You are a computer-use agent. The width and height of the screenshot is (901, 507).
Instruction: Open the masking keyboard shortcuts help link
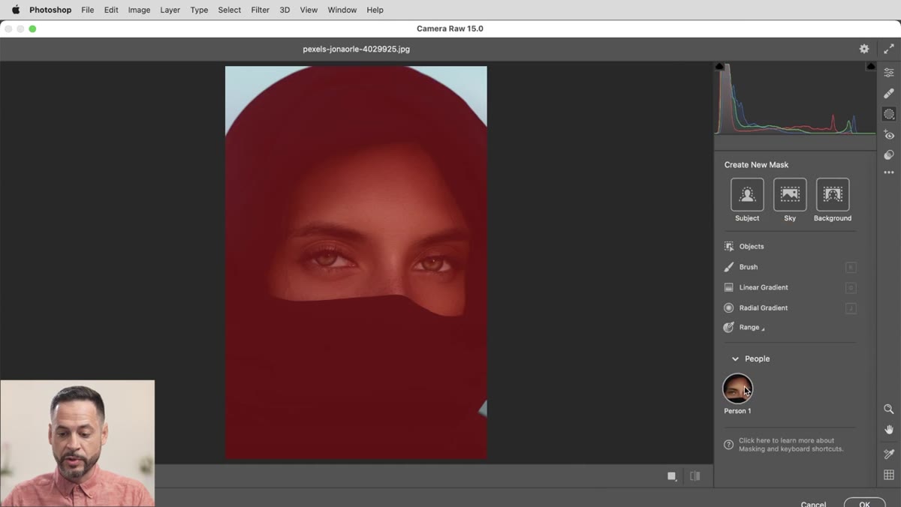point(791,445)
